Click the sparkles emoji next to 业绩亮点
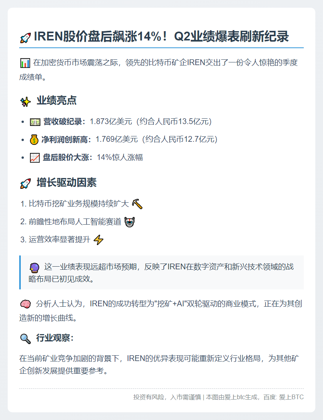This screenshot has width=323, height=420. pyautogui.click(x=25, y=102)
